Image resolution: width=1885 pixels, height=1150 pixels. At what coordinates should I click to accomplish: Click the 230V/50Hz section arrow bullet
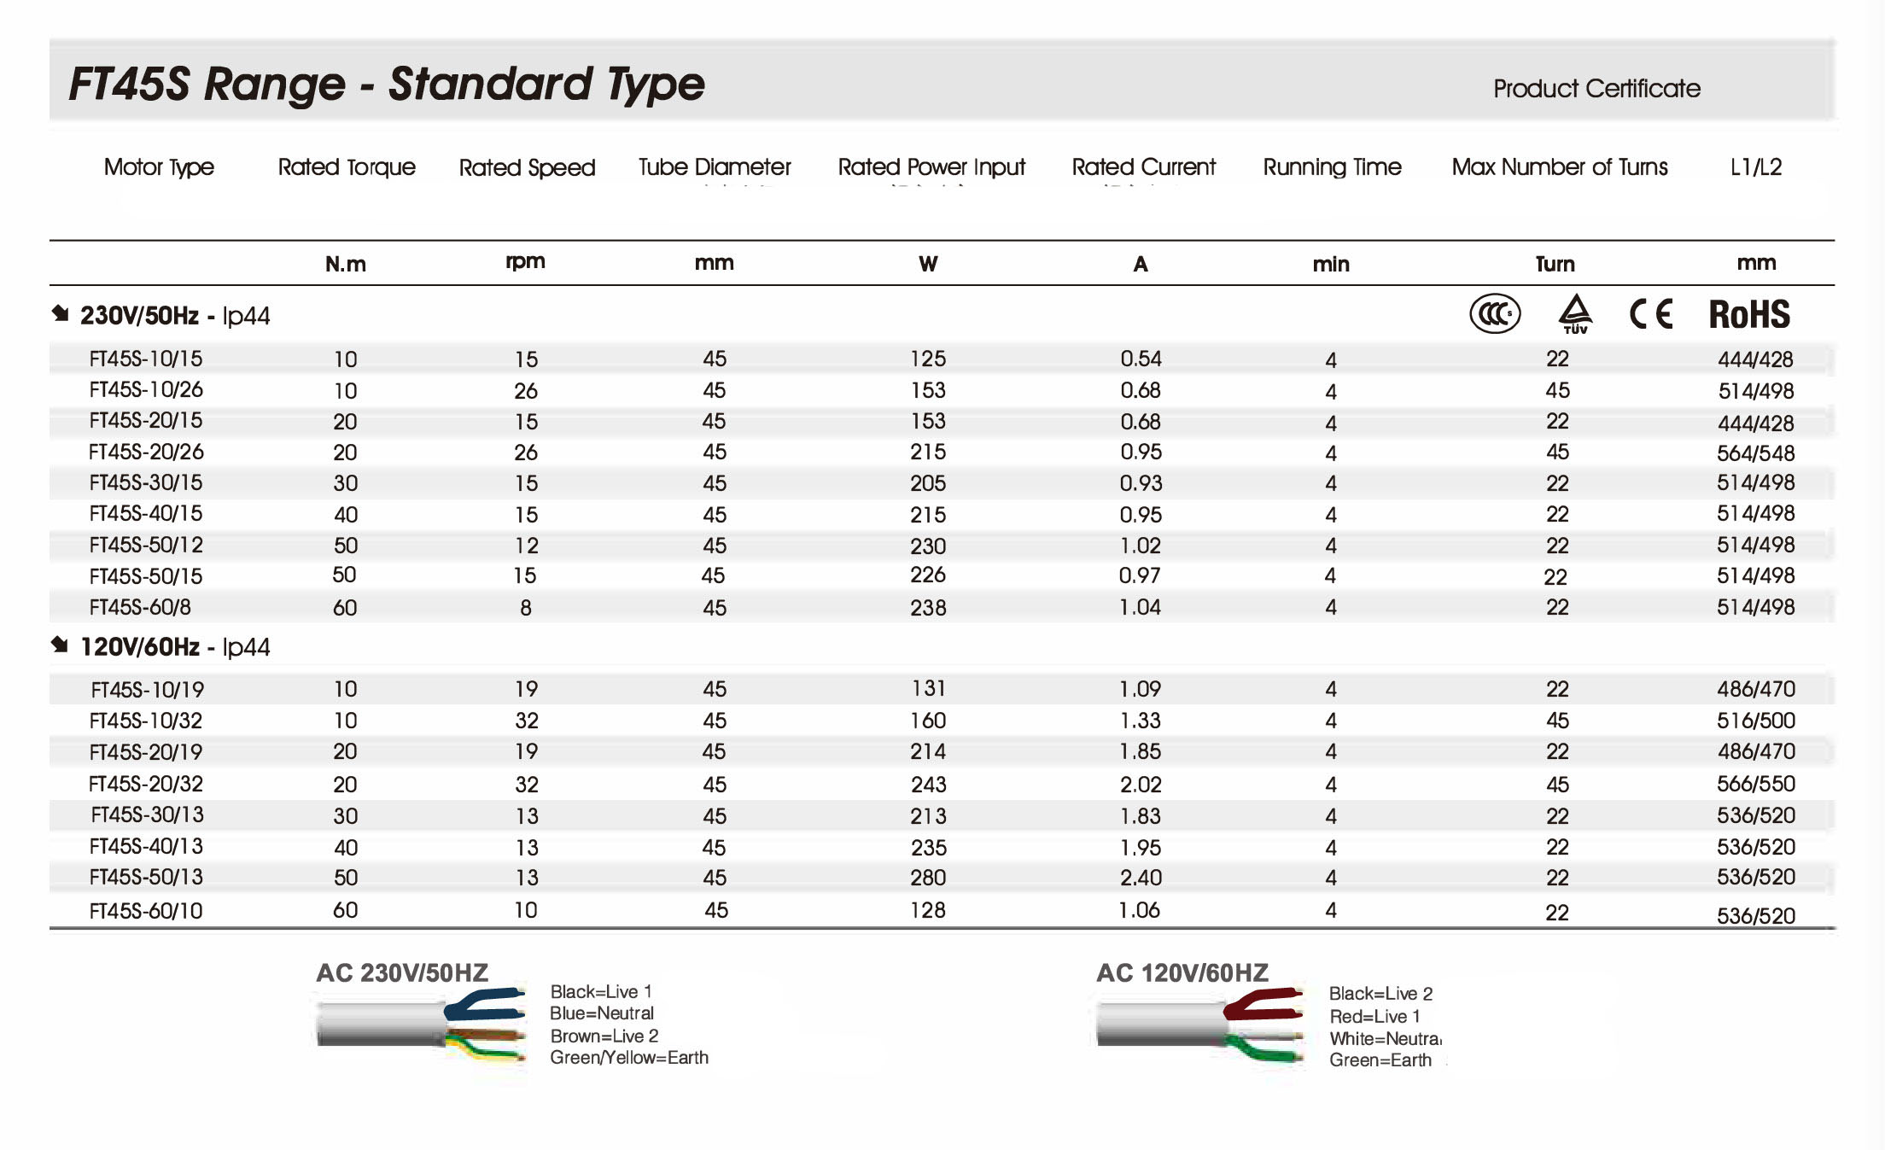pyautogui.click(x=60, y=313)
